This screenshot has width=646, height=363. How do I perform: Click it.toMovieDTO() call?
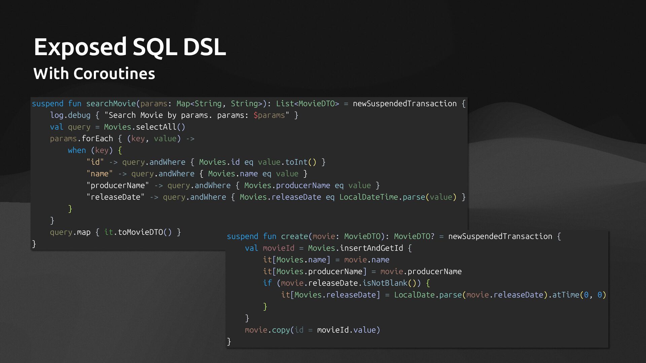(138, 232)
